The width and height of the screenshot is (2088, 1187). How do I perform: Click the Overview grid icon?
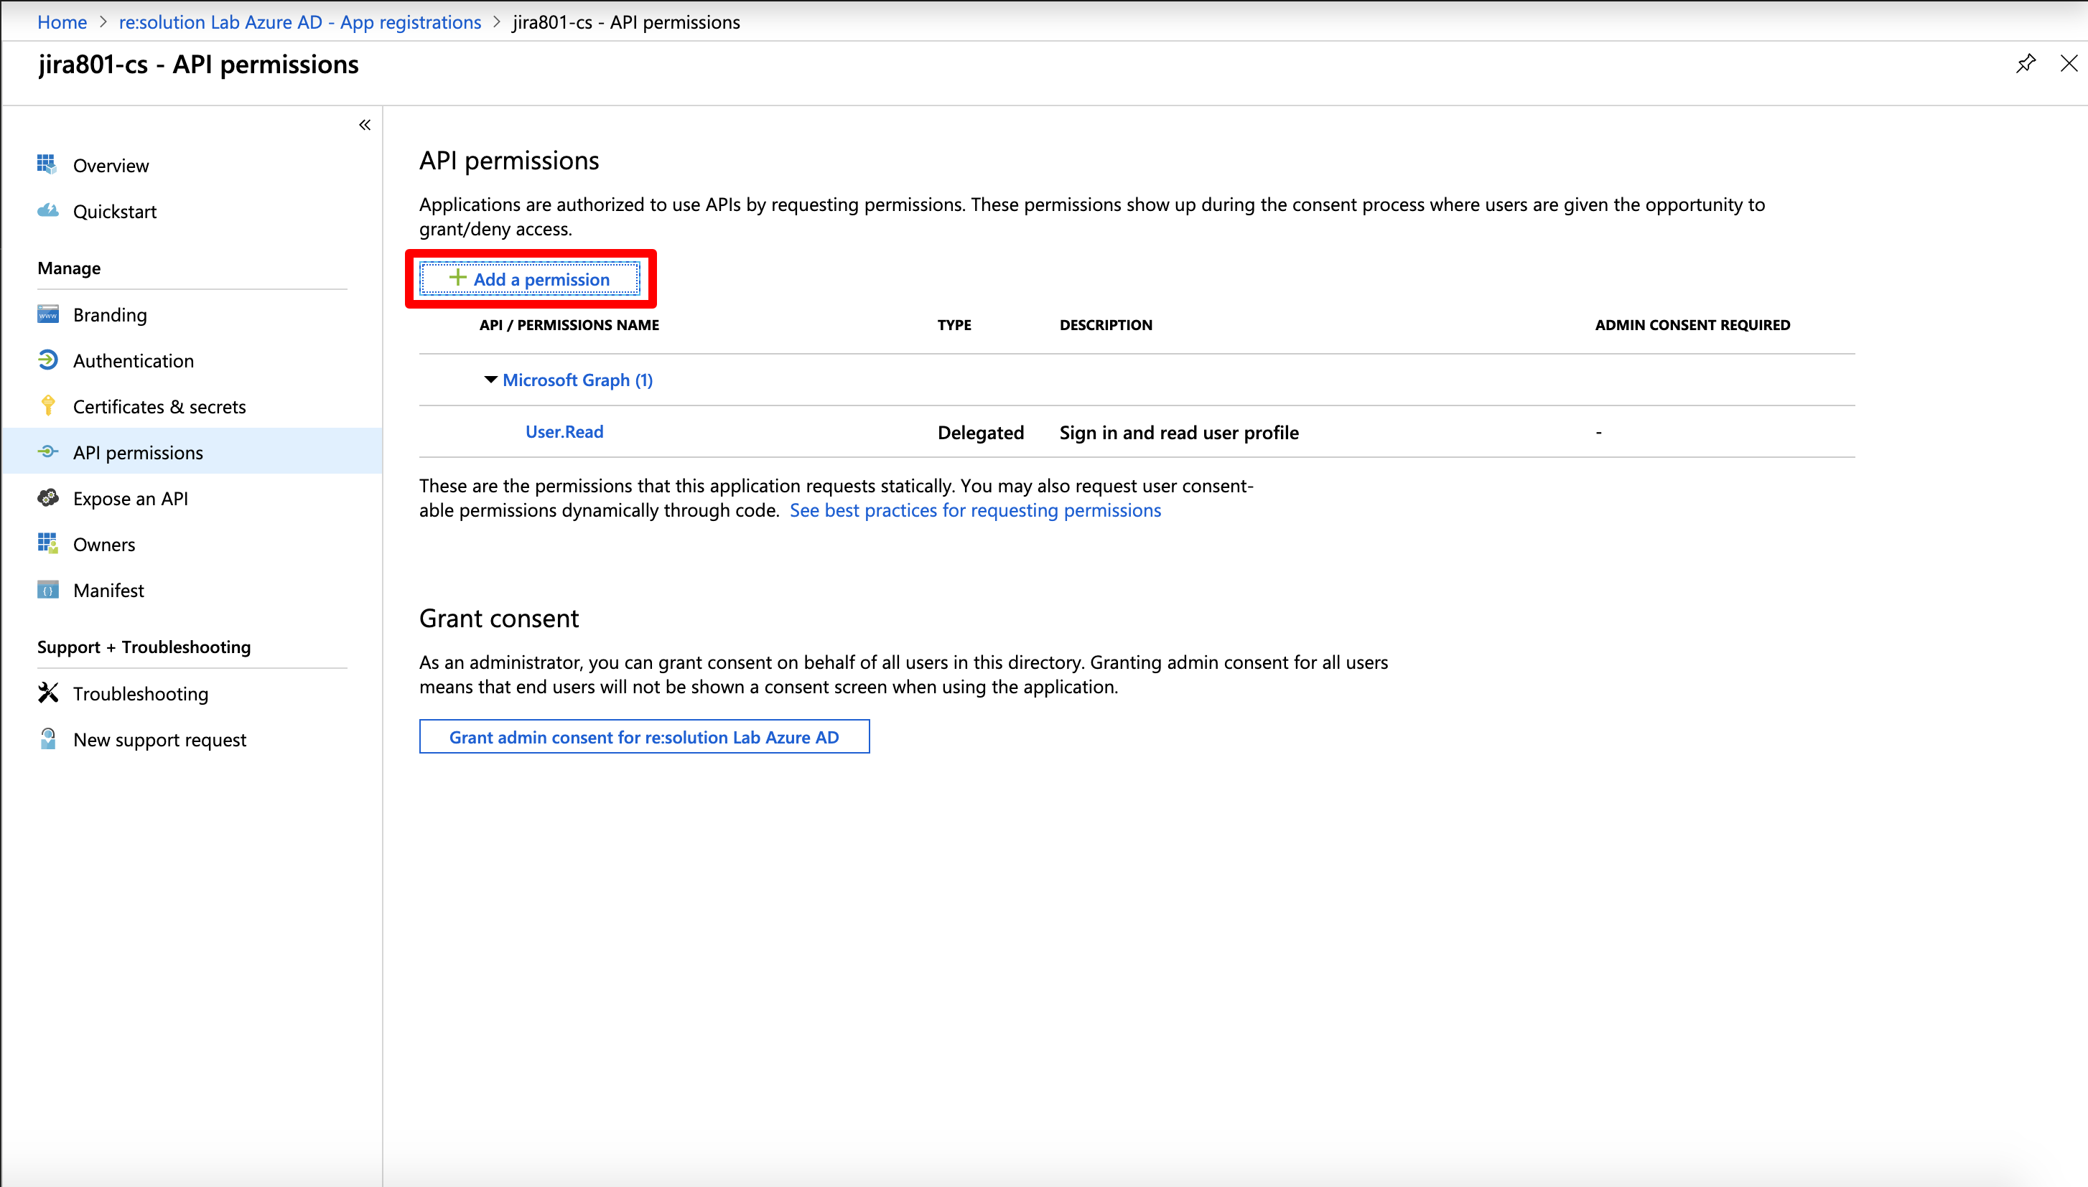(47, 164)
